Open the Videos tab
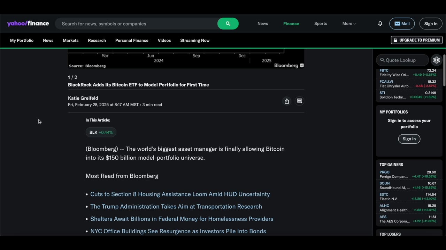The height and width of the screenshot is (250, 446). (x=164, y=40)
